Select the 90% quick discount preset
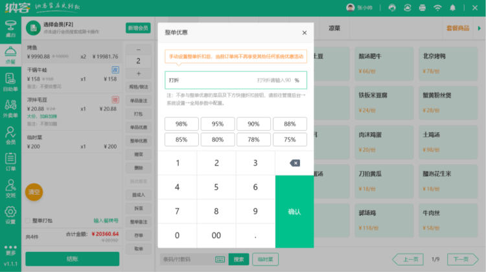Screen dimensions: 486x272 (x=253, y=124)
